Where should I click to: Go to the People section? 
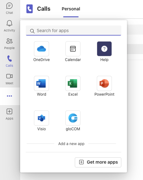click(9, 44)
